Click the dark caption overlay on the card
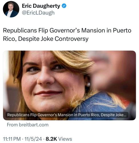The height and width of the screenshot is (143, 139). click(67, 115)
